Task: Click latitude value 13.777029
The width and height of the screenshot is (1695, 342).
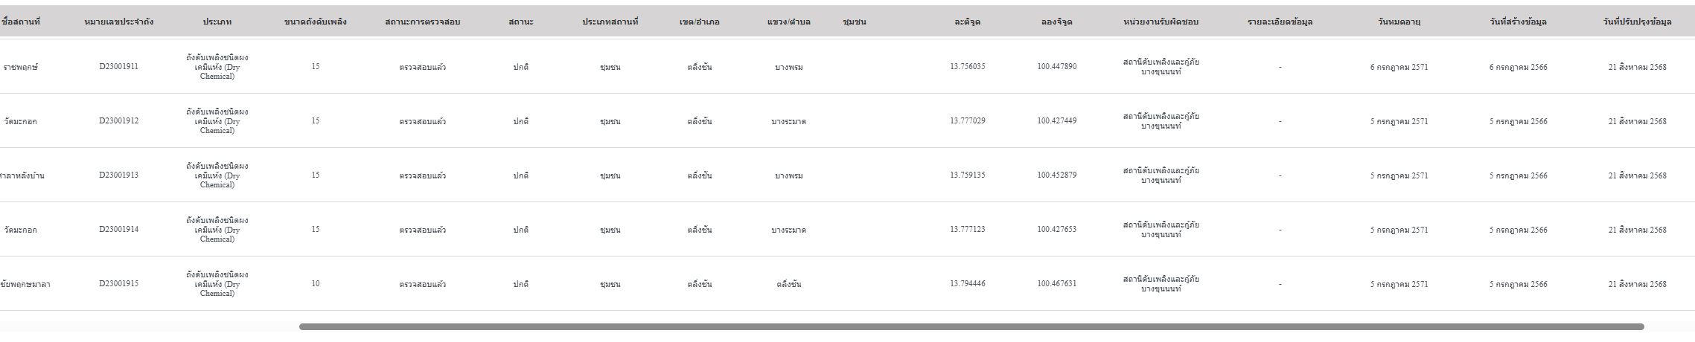Action: click(x=968, y=120)
